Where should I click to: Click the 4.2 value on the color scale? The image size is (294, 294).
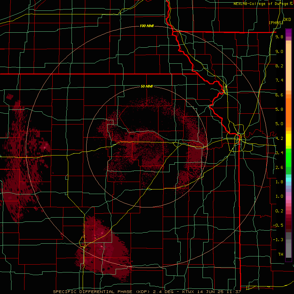tap(279, 139)
